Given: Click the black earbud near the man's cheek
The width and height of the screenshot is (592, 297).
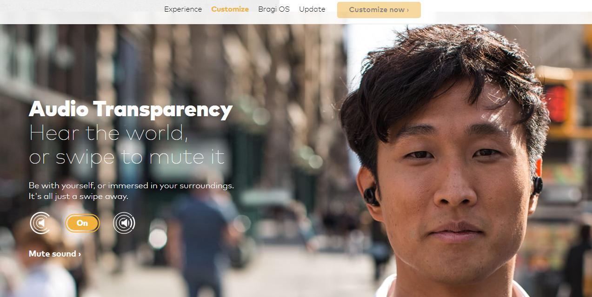Looking at the screenshot, I should click(372, 196).
